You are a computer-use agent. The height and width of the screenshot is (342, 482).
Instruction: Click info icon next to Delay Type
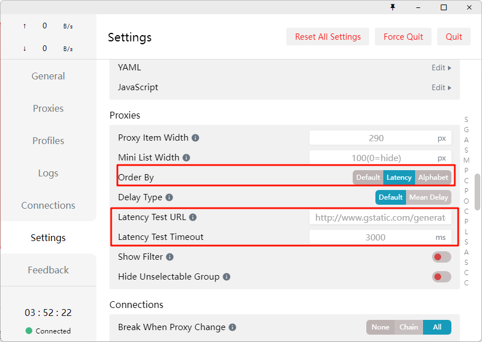coord(169,197)
